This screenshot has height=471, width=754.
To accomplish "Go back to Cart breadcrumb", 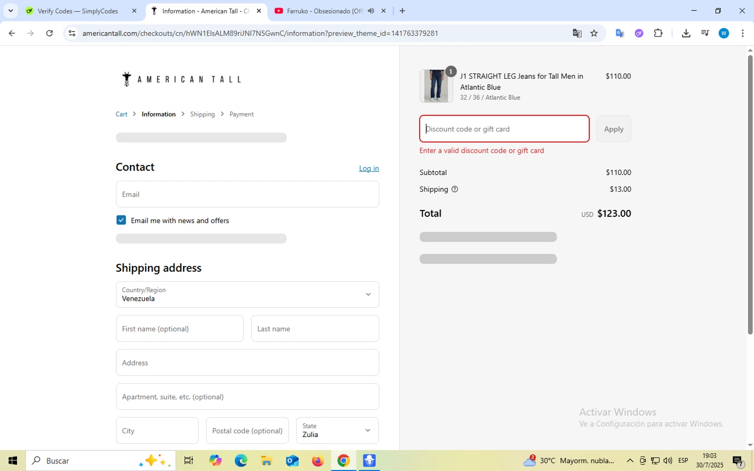I will 122,114.
